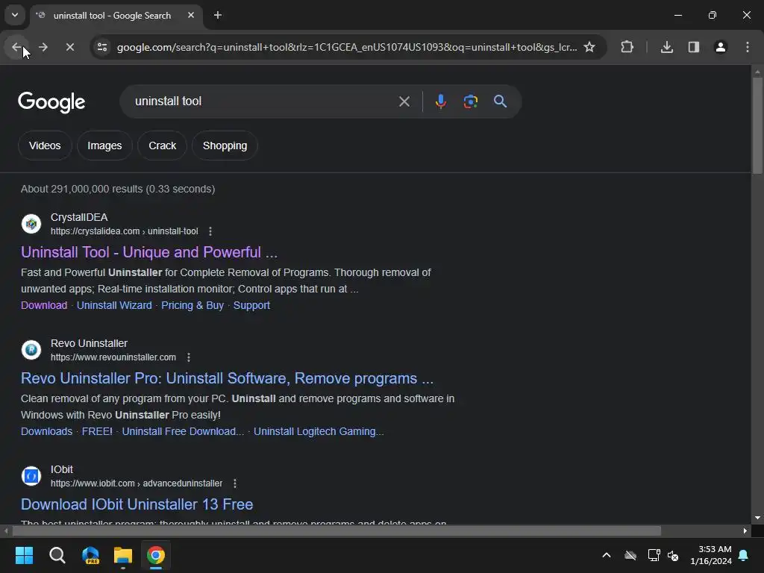This screenshot has height=573, width=764.
Task: Close the uninstall tool Google Search tab
Action: click(191, 15)
